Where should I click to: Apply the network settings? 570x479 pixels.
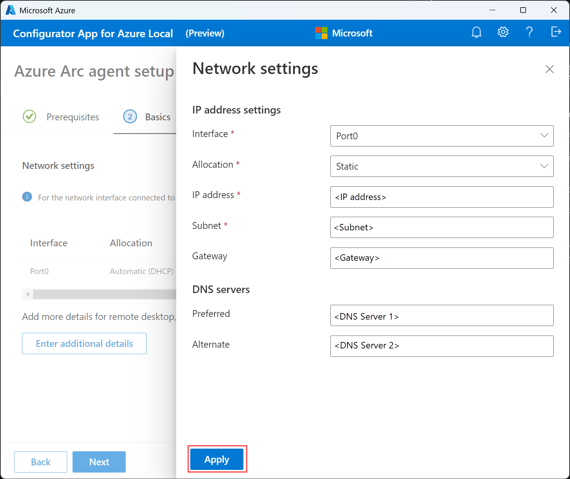coord(217,459)
